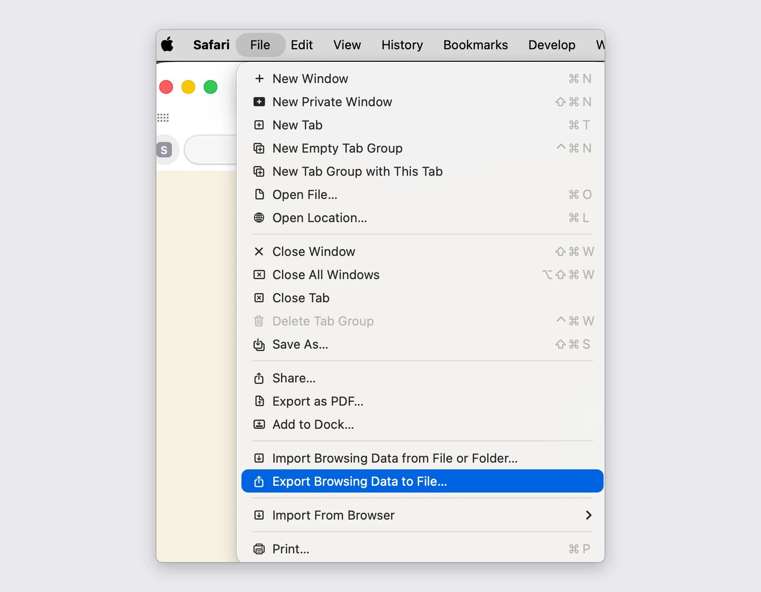Select Open File… entry
Image resolution: width=761 pixels, height=592 pixels.
pyautogui.click(x=423, y=195)
